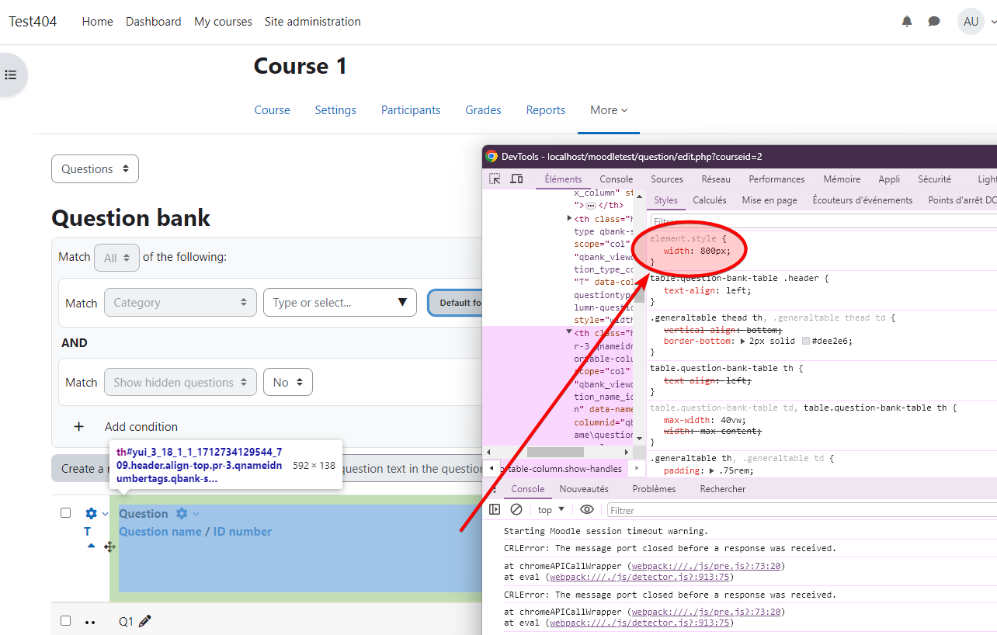Expand the border-bottom shorthand triangle
Viewport: 997px width, 635px height.
[x=742, y=342]
